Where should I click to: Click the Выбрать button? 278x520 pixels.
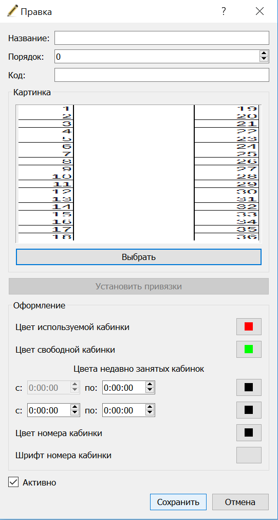[x=139, y=257]
